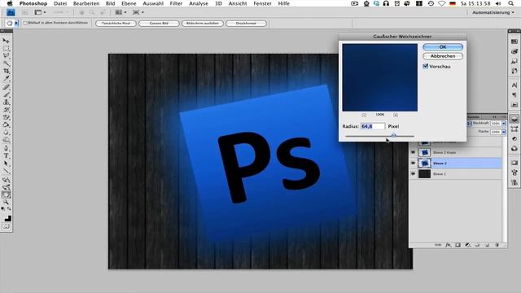Click the blur dialog preview image
The image size is (521, 293).
[x=380, y=77]
